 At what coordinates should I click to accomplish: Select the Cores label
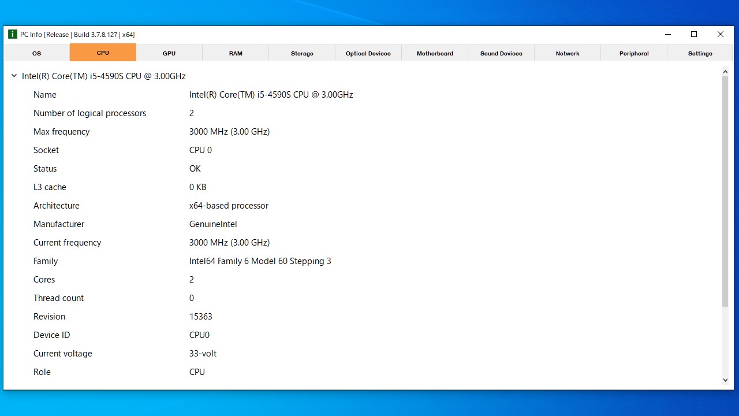44,280
